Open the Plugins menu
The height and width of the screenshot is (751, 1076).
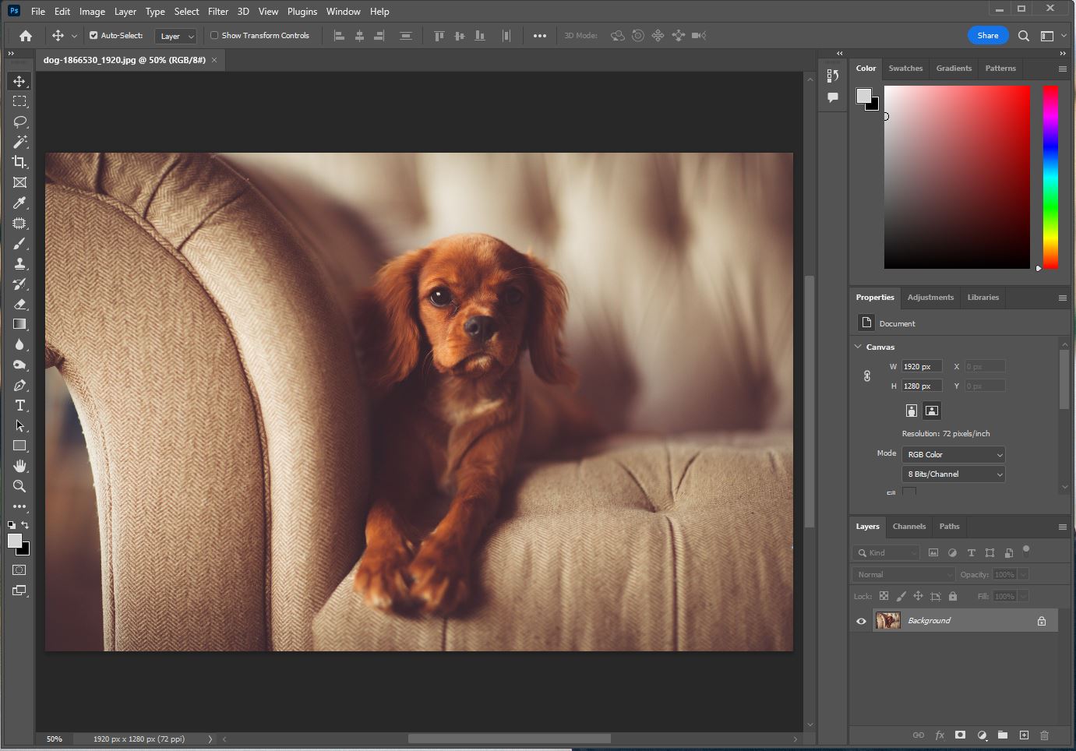pyautogui.click(x=302, y=12)
